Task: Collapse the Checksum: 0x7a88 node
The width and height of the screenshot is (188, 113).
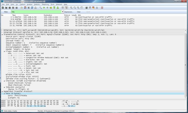Action: click(4, 81)
